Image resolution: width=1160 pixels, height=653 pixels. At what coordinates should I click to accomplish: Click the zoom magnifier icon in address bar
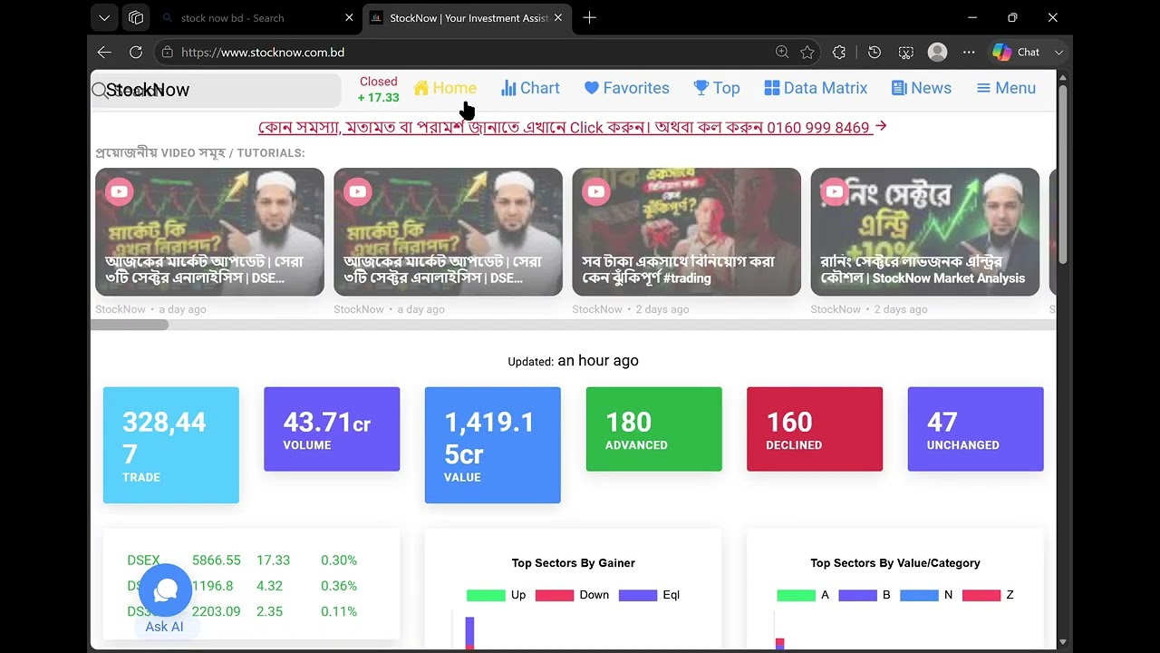[x=782, y=53]
